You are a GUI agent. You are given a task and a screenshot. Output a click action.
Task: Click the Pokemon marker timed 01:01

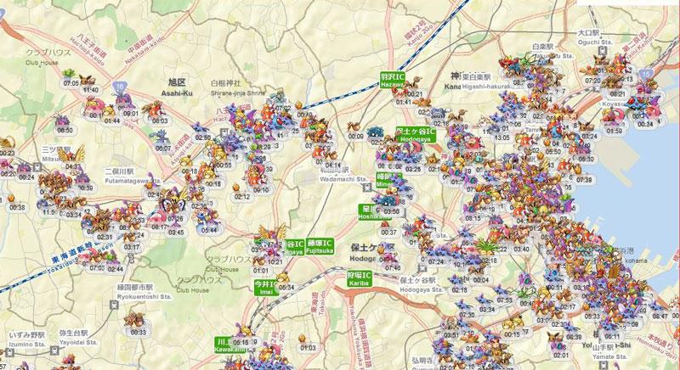260,266
